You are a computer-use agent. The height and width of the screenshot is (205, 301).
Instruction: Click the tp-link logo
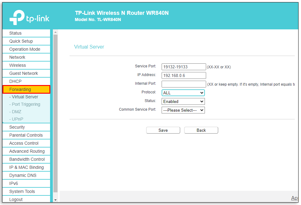(x=29, y=18)
